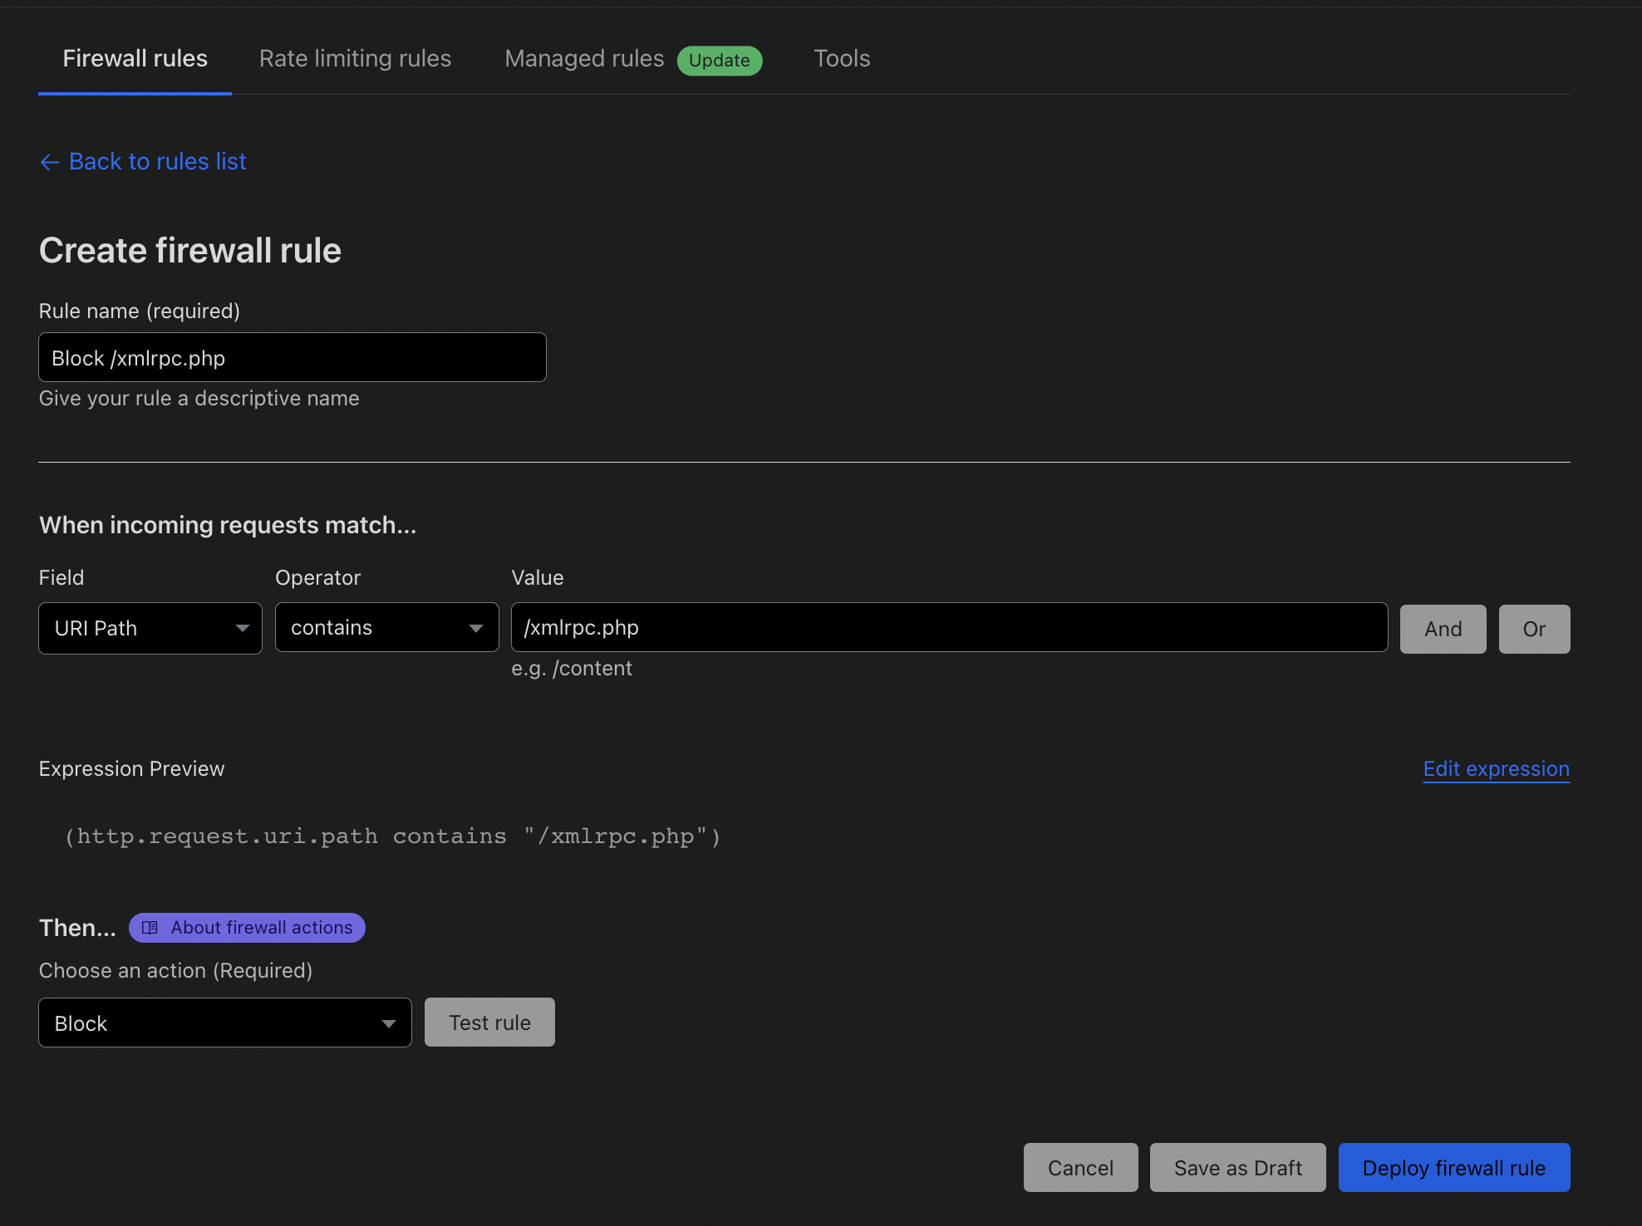Select the Firewall rules tab

pos(135,59)
